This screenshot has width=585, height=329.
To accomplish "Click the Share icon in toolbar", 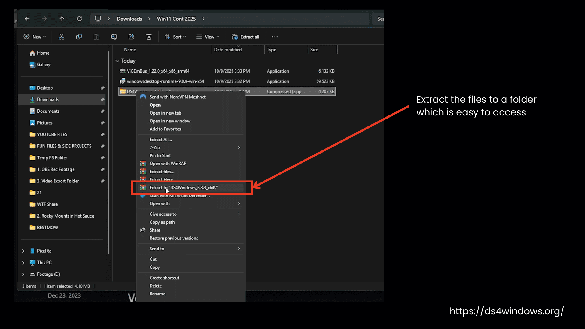I will [131, 37].
